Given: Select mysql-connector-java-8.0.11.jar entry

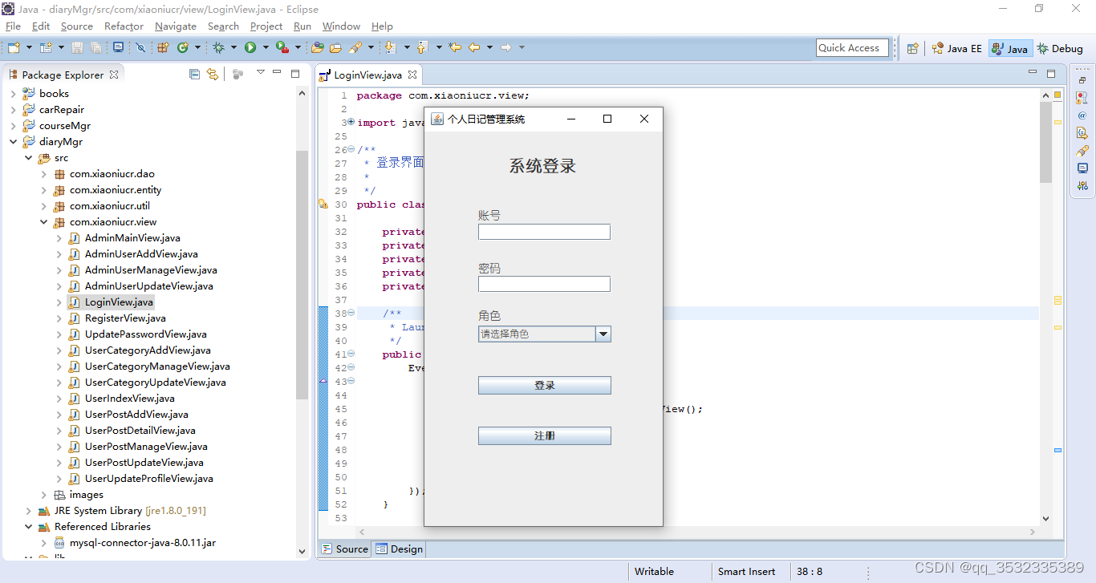Looking at the screenshot, I should pyautogui.click(x=142, y=543).
